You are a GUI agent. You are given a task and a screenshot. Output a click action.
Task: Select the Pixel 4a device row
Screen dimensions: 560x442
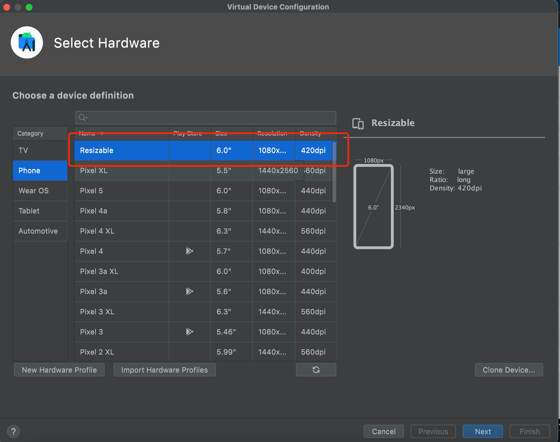click(x=205, y=211)
